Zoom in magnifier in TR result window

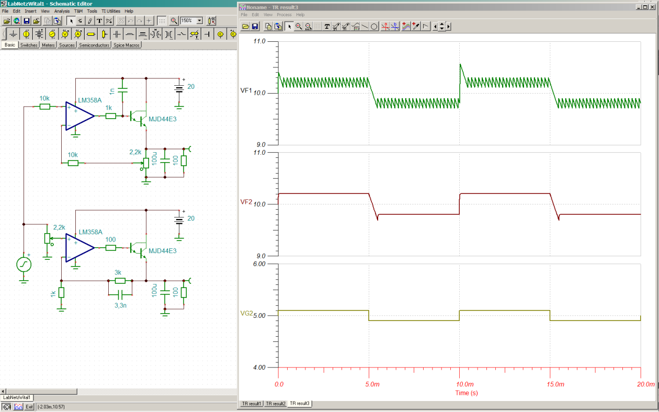point(299,26)
